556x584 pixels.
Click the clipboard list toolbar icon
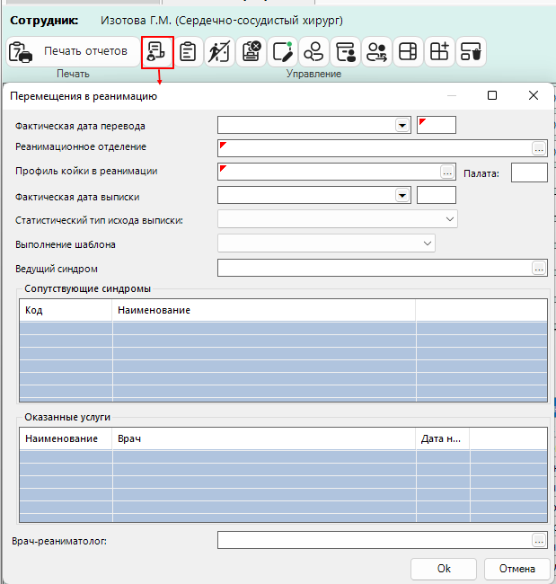[188, 52]
